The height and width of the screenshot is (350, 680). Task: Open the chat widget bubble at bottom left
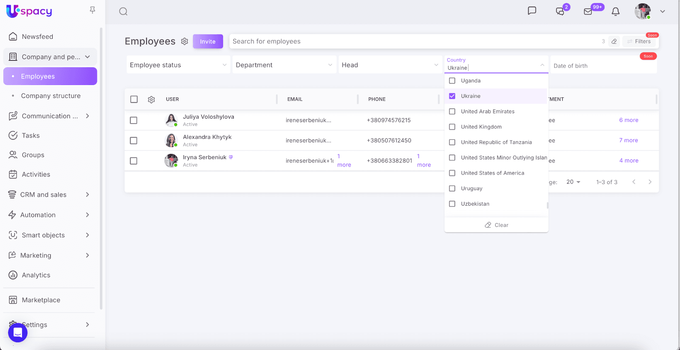tap(18, 332)
